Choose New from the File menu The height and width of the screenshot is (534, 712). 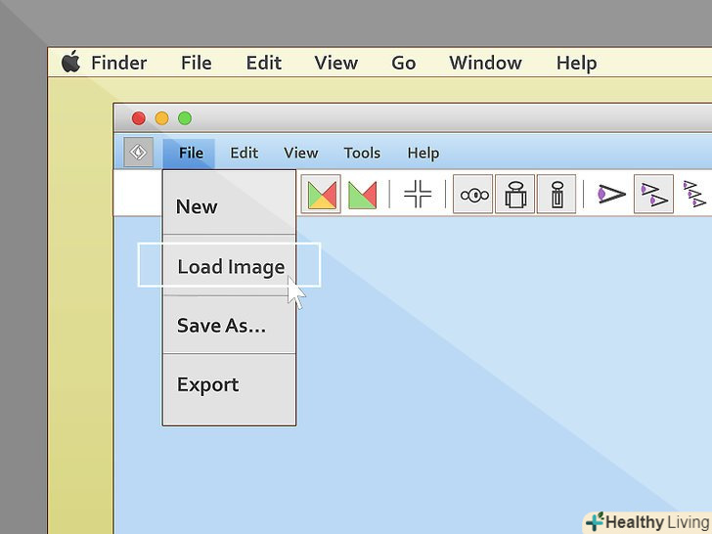(x=197, y=206)
